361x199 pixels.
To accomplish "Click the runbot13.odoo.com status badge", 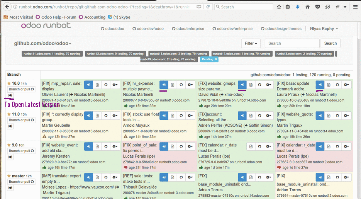I will click(x=179, y=54).
